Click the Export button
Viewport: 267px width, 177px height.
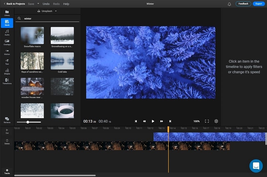click(259, 4)
